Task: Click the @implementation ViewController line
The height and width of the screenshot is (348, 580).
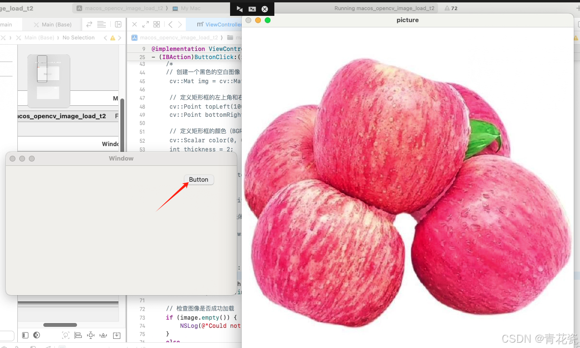Action: [196, 49]
